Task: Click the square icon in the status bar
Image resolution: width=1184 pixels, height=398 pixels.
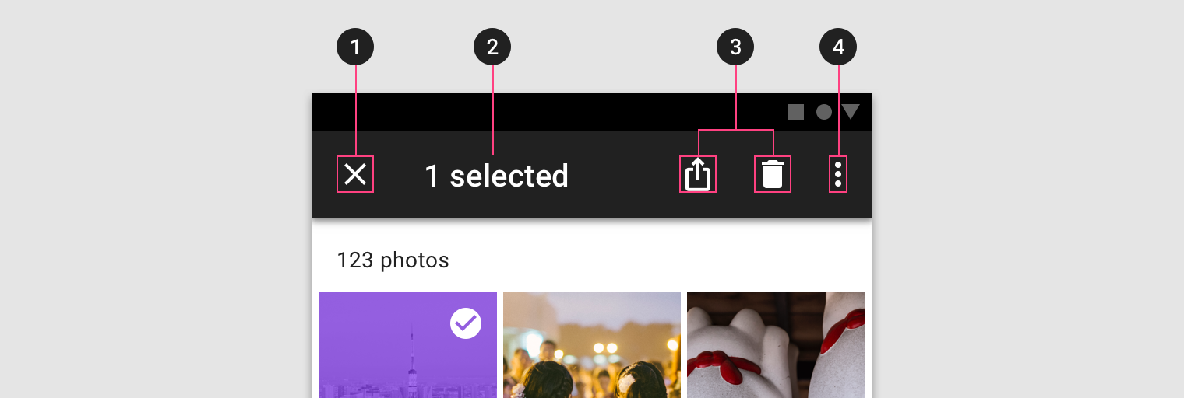Action: click(795, 112)
